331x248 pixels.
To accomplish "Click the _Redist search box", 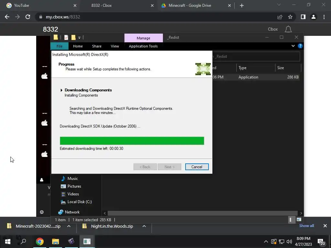I will click(256, 57).
